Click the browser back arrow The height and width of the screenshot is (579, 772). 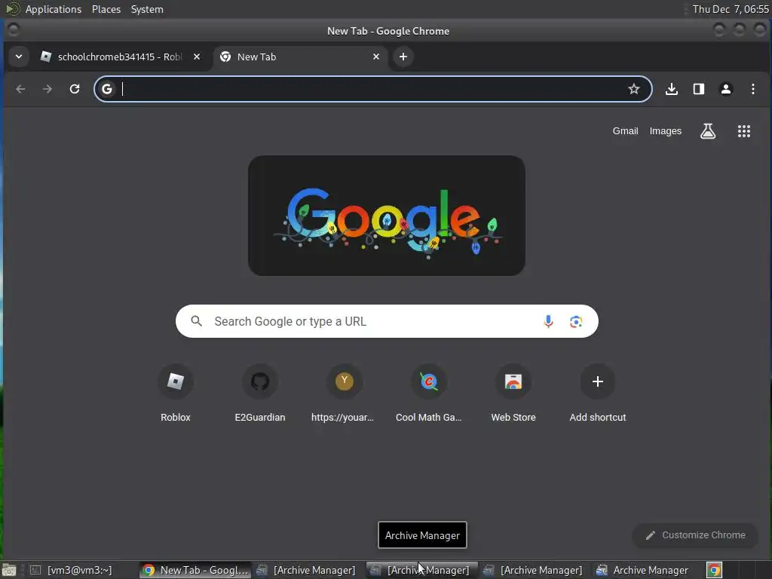[x=20, y=89]
